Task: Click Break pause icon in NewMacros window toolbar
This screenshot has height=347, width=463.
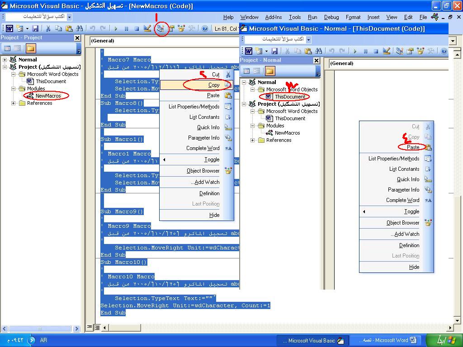Action: [127, 28]
